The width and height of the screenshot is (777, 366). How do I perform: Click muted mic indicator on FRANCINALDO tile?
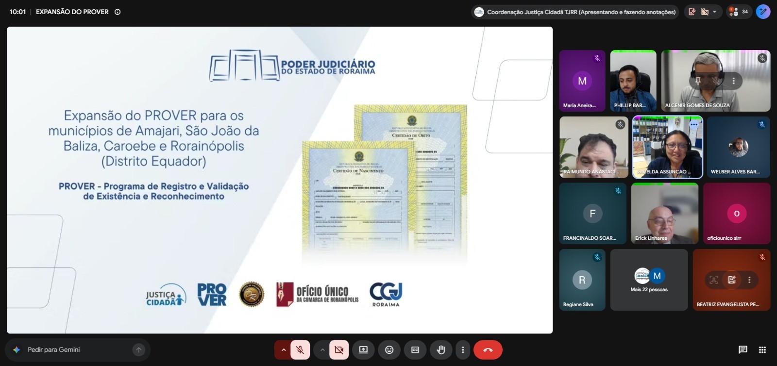pos(618,191)
